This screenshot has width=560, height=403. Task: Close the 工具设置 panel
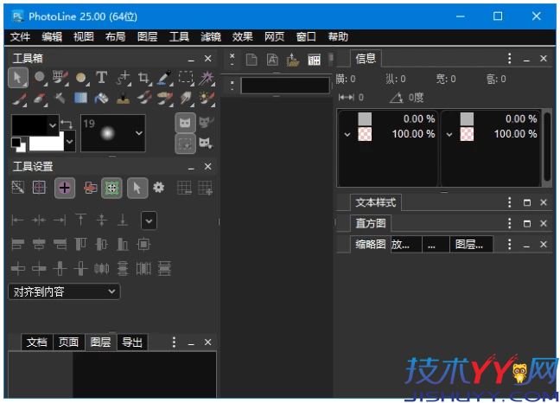207,167
